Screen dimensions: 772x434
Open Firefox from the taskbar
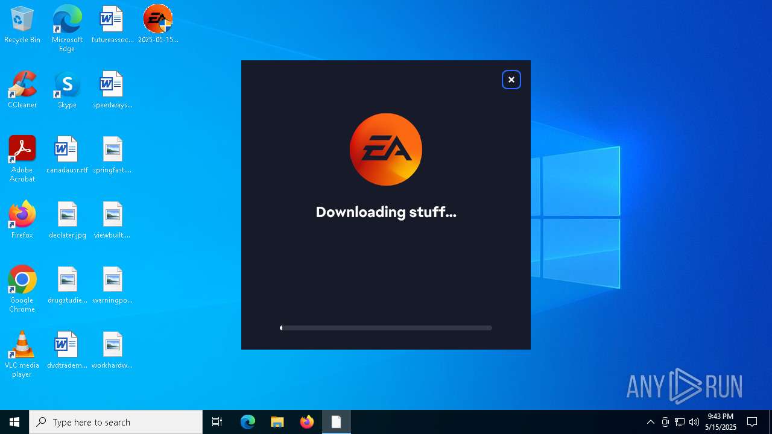307,422
